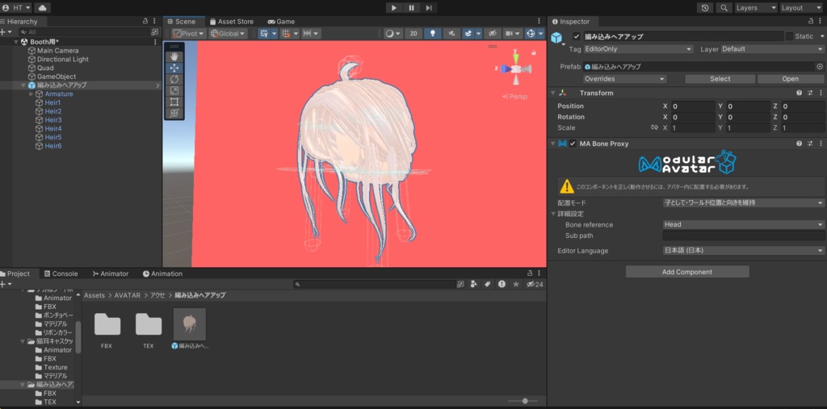Click the scene camera settings icon

[509, 33]
